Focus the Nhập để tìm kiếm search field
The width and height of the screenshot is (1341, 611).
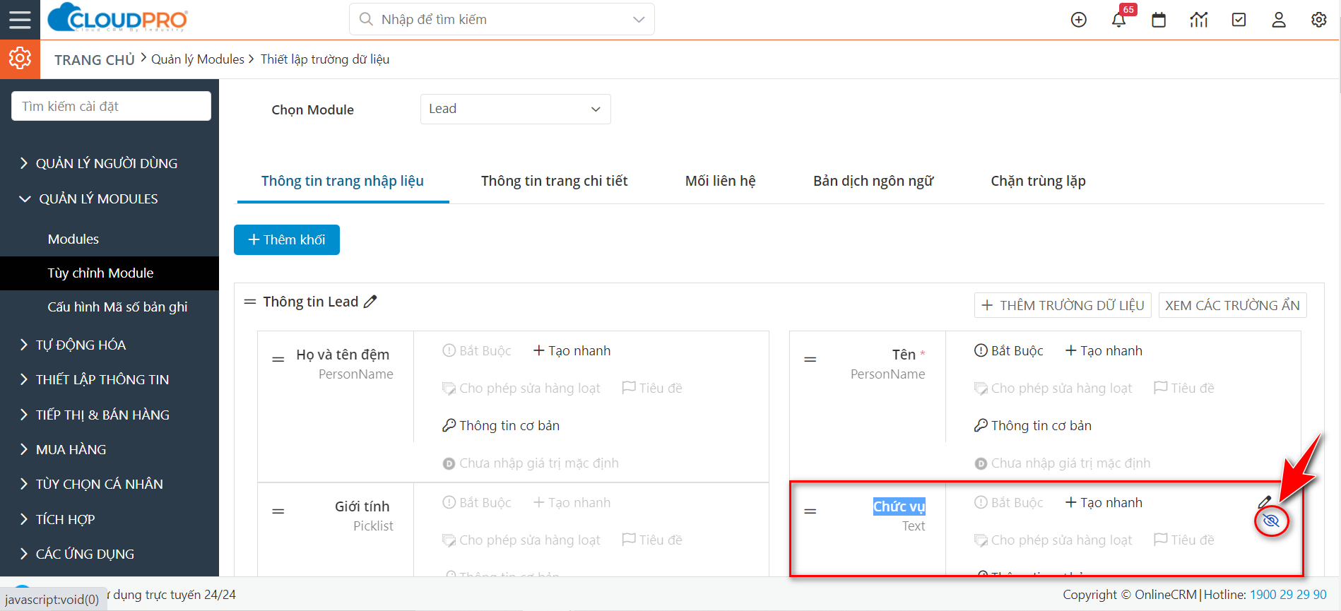pyautogui.click(x=502, y=19)
